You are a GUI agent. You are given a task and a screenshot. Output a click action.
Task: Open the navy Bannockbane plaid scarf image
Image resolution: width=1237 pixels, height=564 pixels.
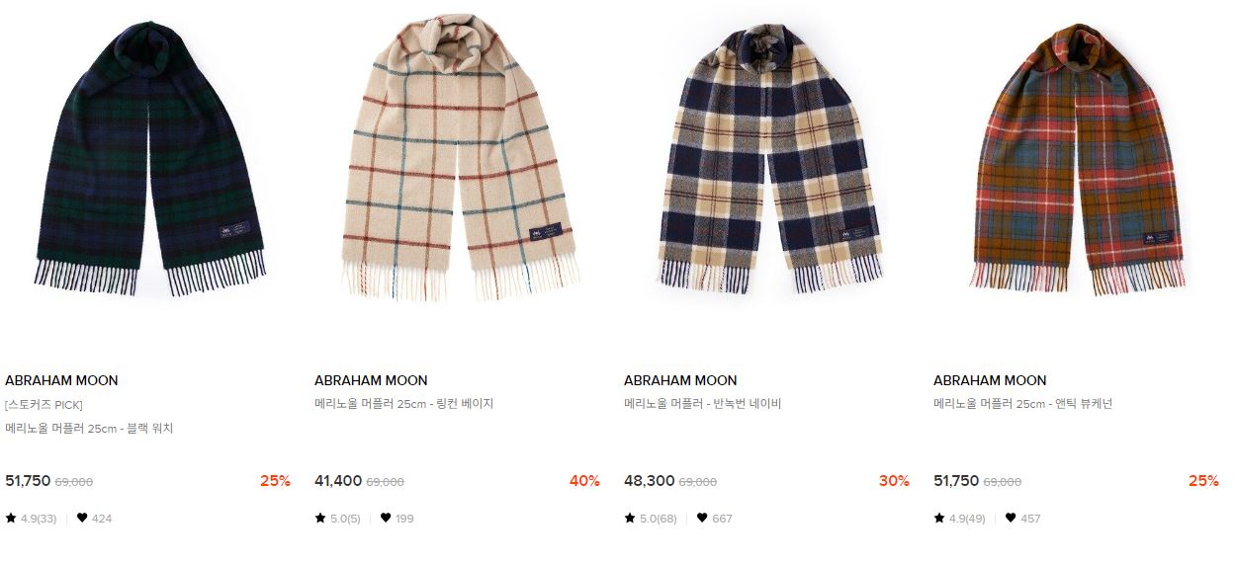768,158
